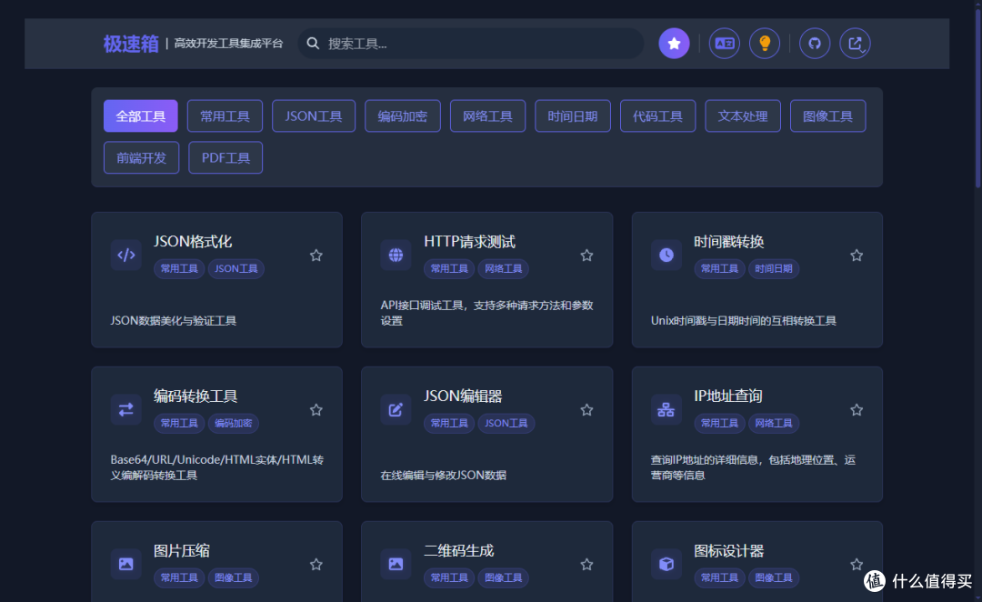This screenshot has width=982, height=602.
Task: Click the text Unix时间戳与日期时间的互相转换工具
Action: tap(744, 321)
